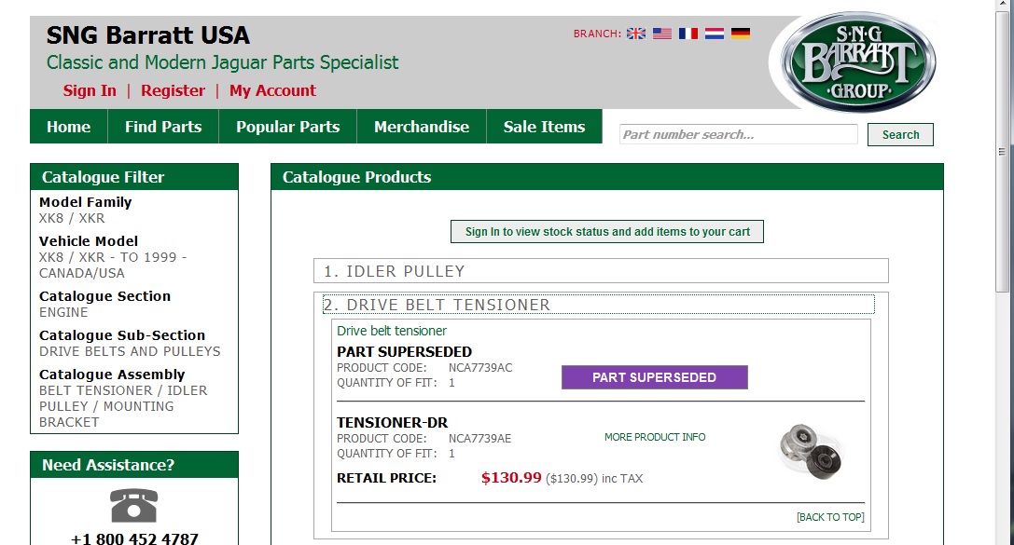Choose the Netherlands flag branch

point(715,34)
